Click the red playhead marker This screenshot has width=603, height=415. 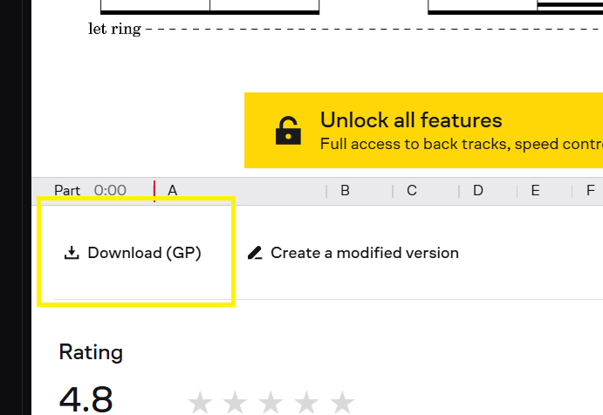point(154,191)
